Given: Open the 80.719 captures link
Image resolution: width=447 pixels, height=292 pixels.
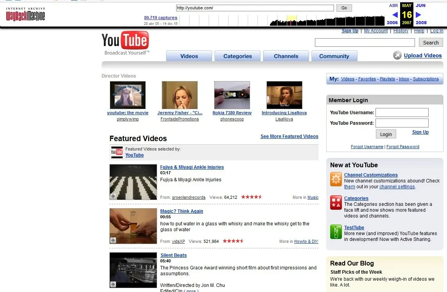Looking at the screenshot, I should pos(161,18).
